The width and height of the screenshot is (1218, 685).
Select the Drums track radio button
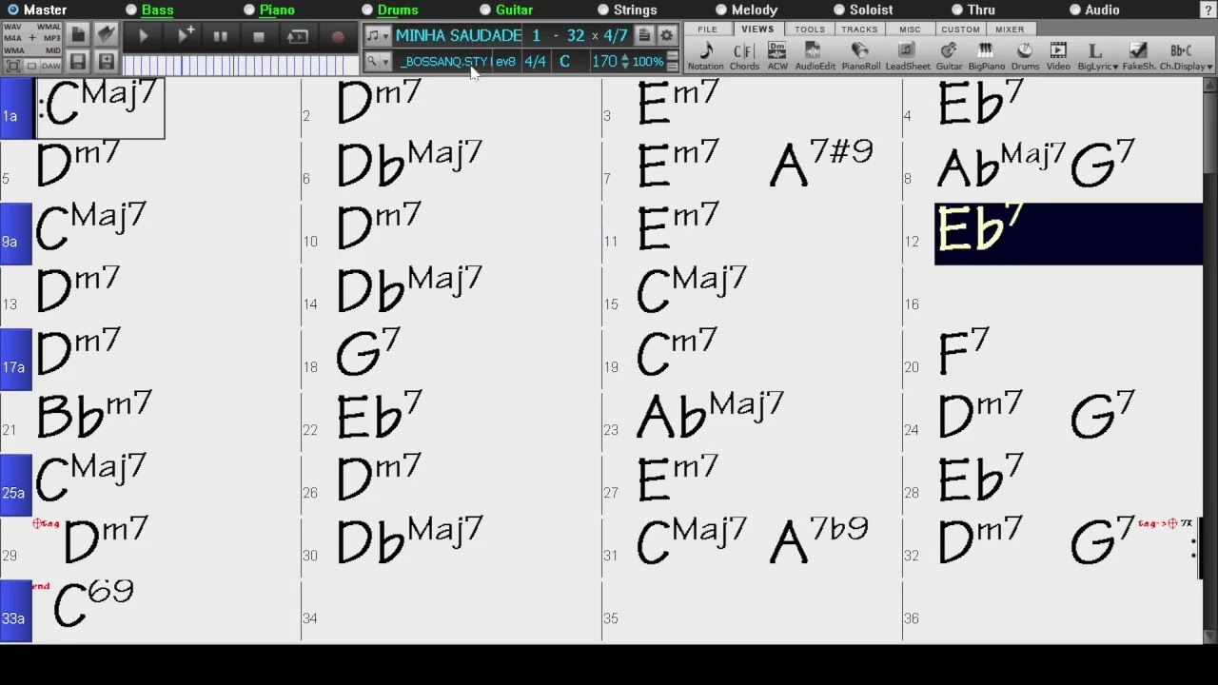pos(367,10)
